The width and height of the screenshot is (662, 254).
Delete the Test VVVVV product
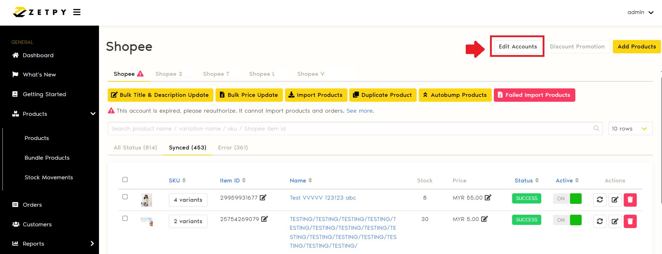(630, 200)
